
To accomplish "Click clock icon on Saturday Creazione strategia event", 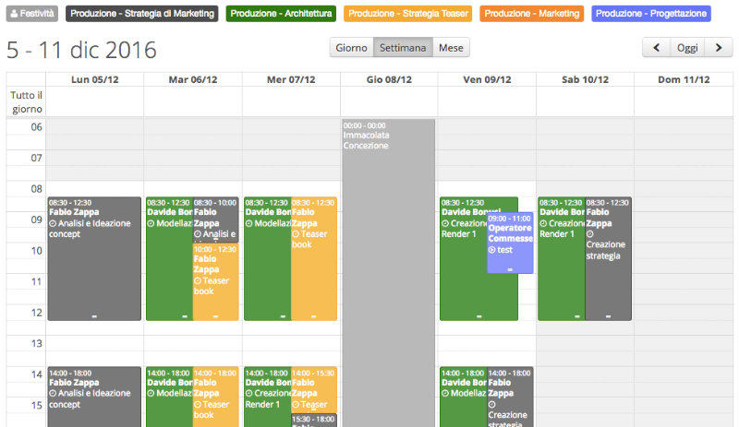I will tap(590, 233).
